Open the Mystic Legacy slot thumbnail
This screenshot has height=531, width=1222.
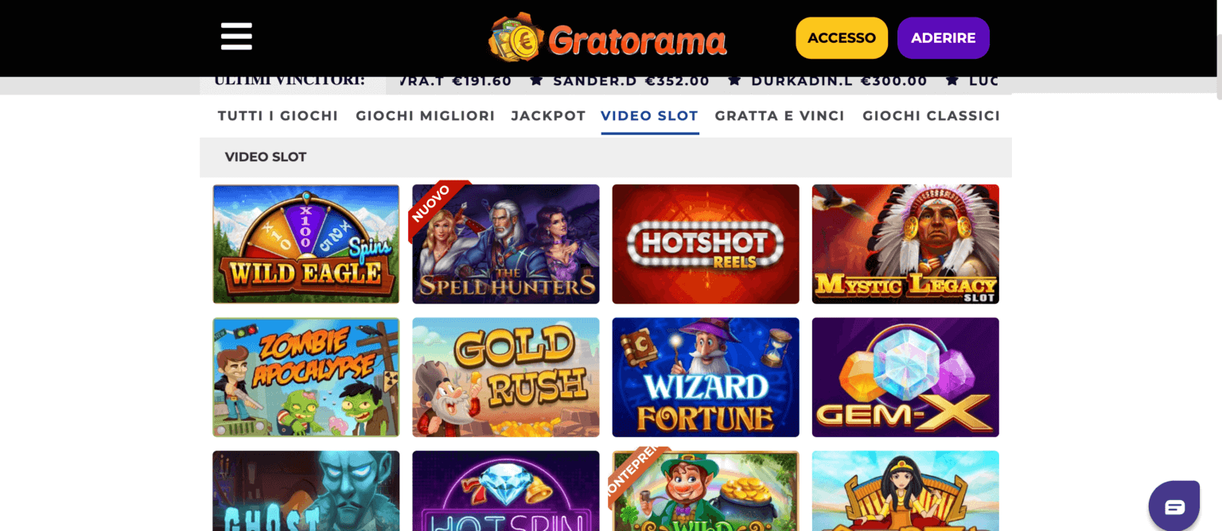[905, 244]
